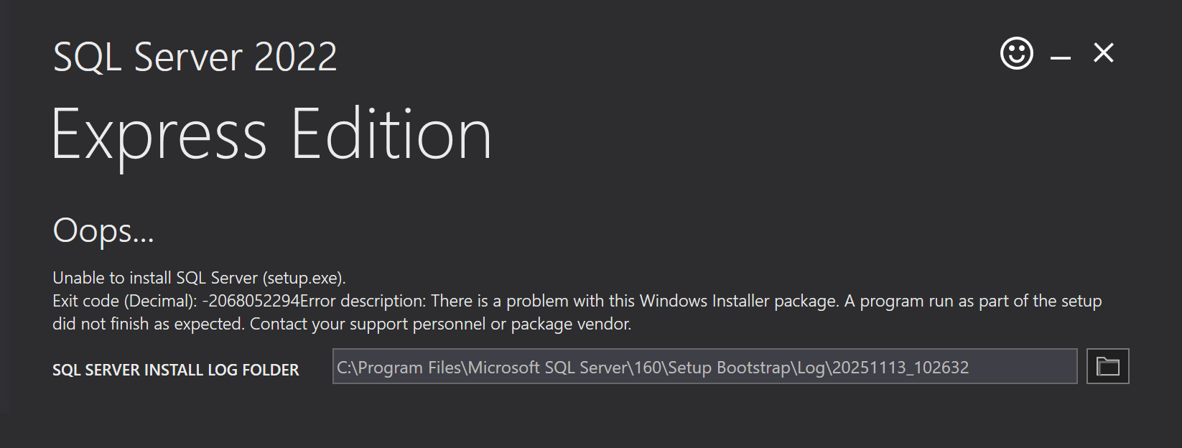This screenshot has width=1182, height=448.
Task: Click the "Error description" text in message
Action: tap(363, 301)
